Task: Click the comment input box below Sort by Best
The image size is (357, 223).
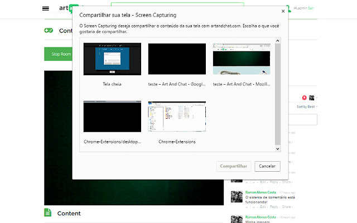Action: click(x=302, y=119)
